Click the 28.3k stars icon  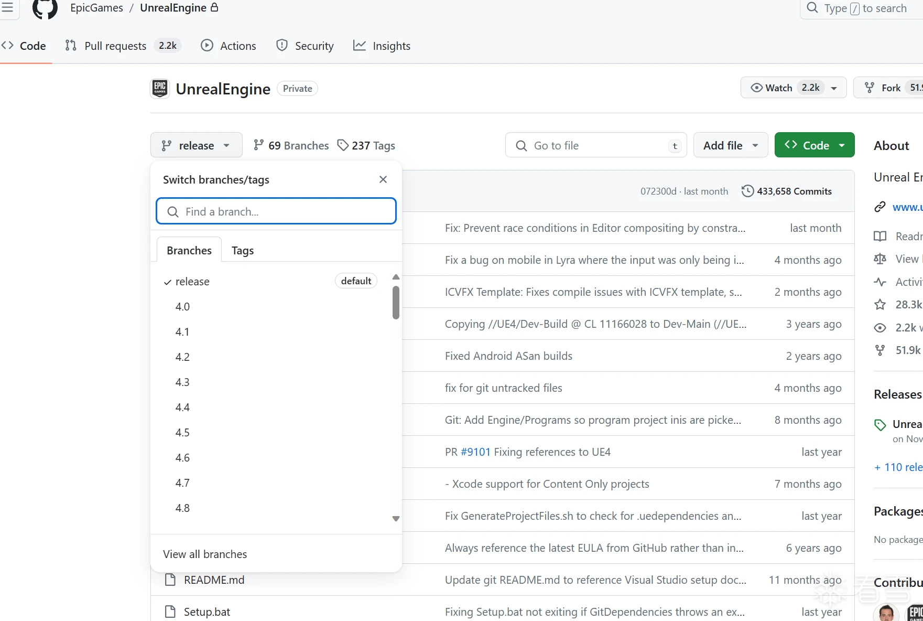click(880, 304)
